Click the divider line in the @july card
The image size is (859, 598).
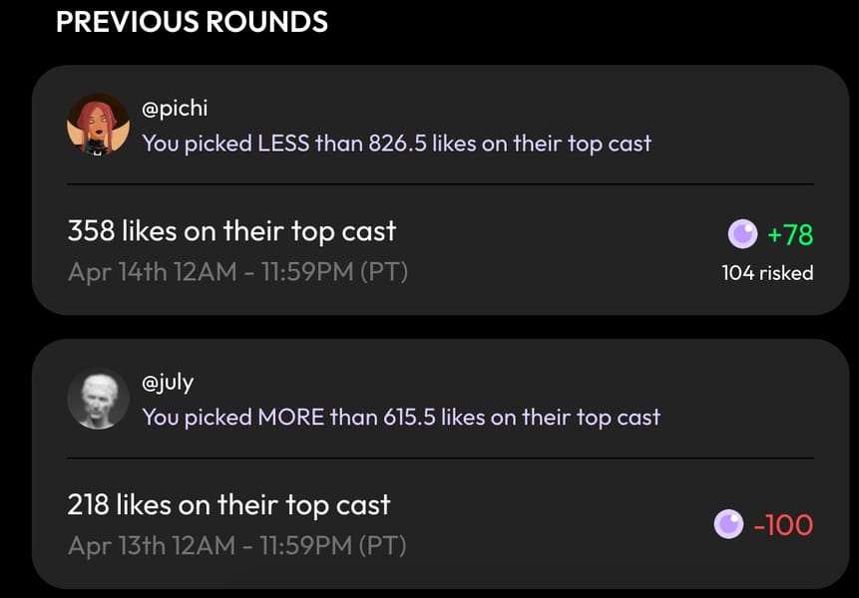point(440,458)
